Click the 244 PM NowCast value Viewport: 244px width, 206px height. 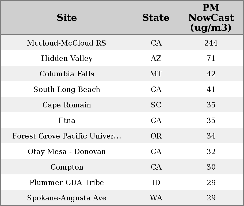pos(211,43)
